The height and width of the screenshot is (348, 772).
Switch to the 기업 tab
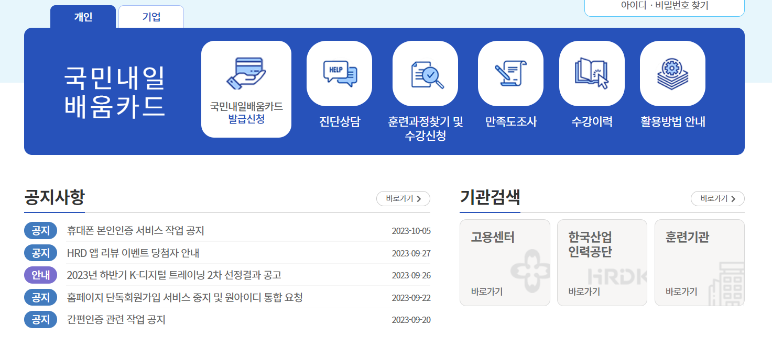tap(151, 17)
